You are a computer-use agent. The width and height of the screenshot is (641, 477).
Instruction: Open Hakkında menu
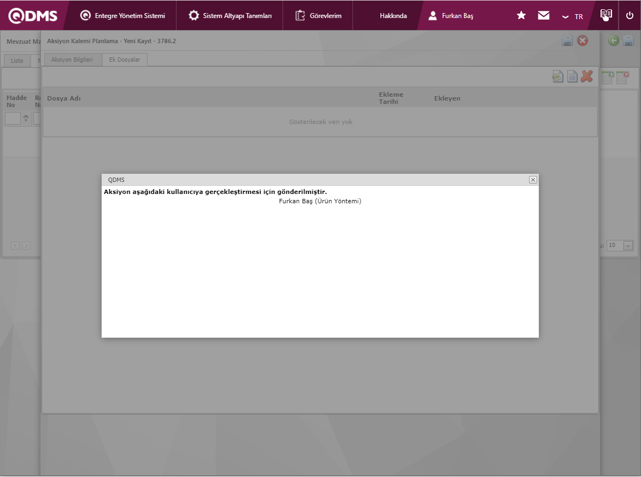(393, 15)
